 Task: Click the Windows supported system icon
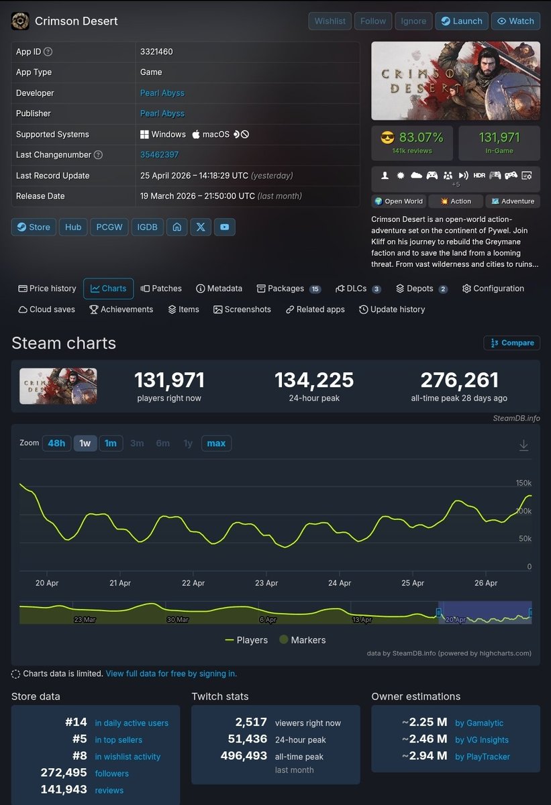click(144, 134)
